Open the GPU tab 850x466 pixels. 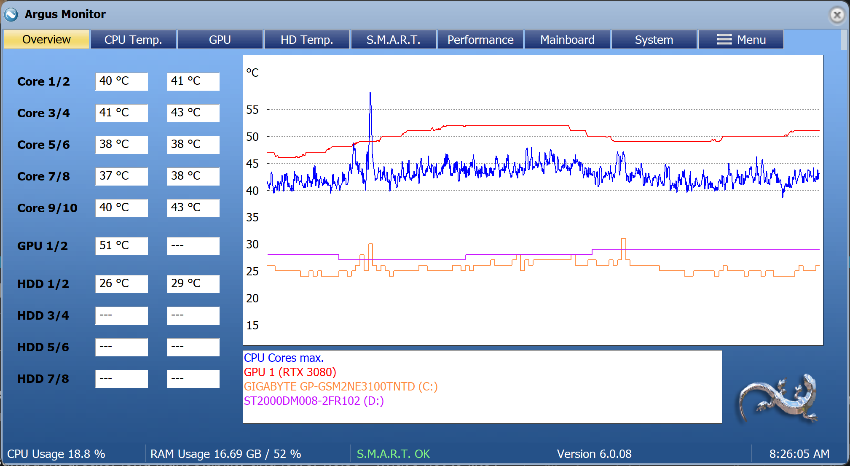point(220,40)
